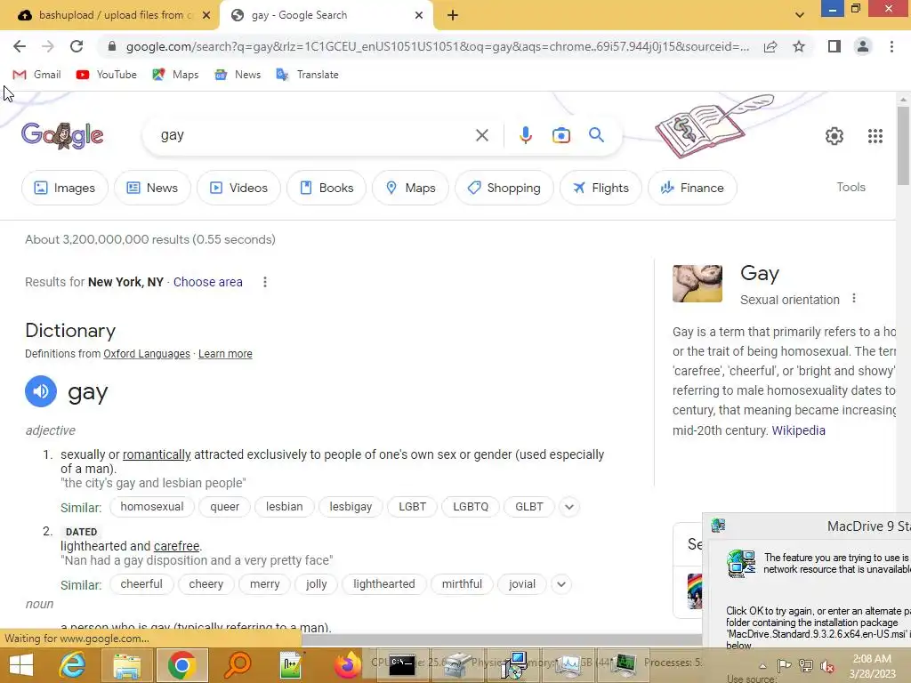Launch Internet Explorer from taskbar

73,665
